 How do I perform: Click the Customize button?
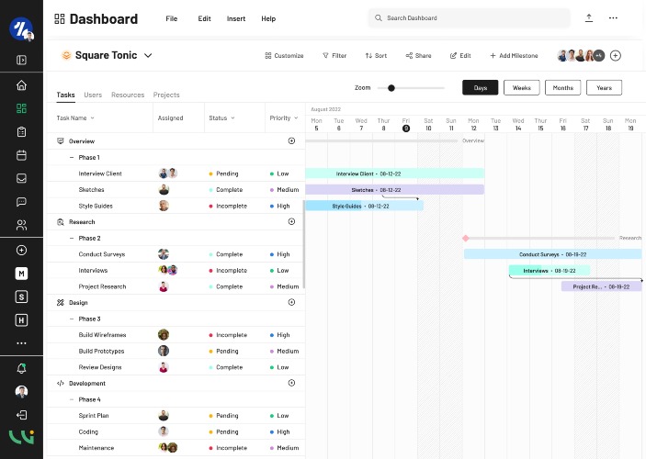point(284,56)
